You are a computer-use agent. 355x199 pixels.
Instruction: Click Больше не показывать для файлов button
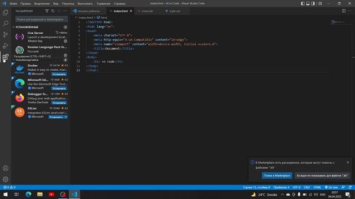[322, 176]
